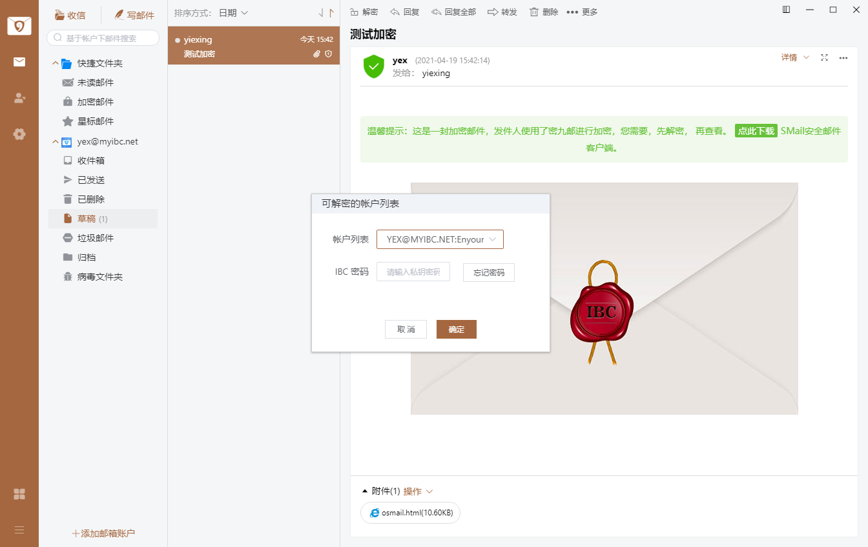This screenshot has height=547, width=868.
Task: Click the IBC 密码 password input field
Action: 413,272
